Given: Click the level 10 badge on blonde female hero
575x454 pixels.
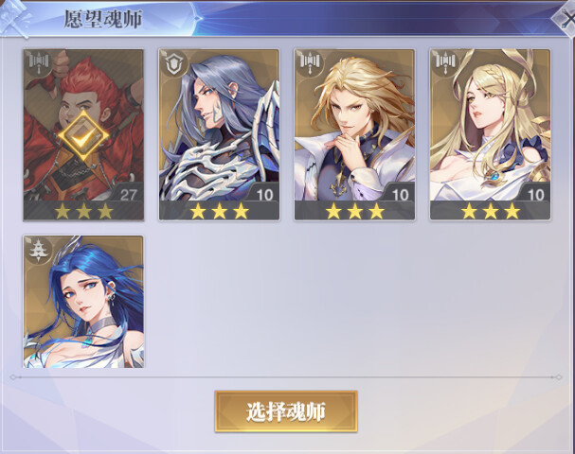Looking at the screenshot, I should coord(535,195).
